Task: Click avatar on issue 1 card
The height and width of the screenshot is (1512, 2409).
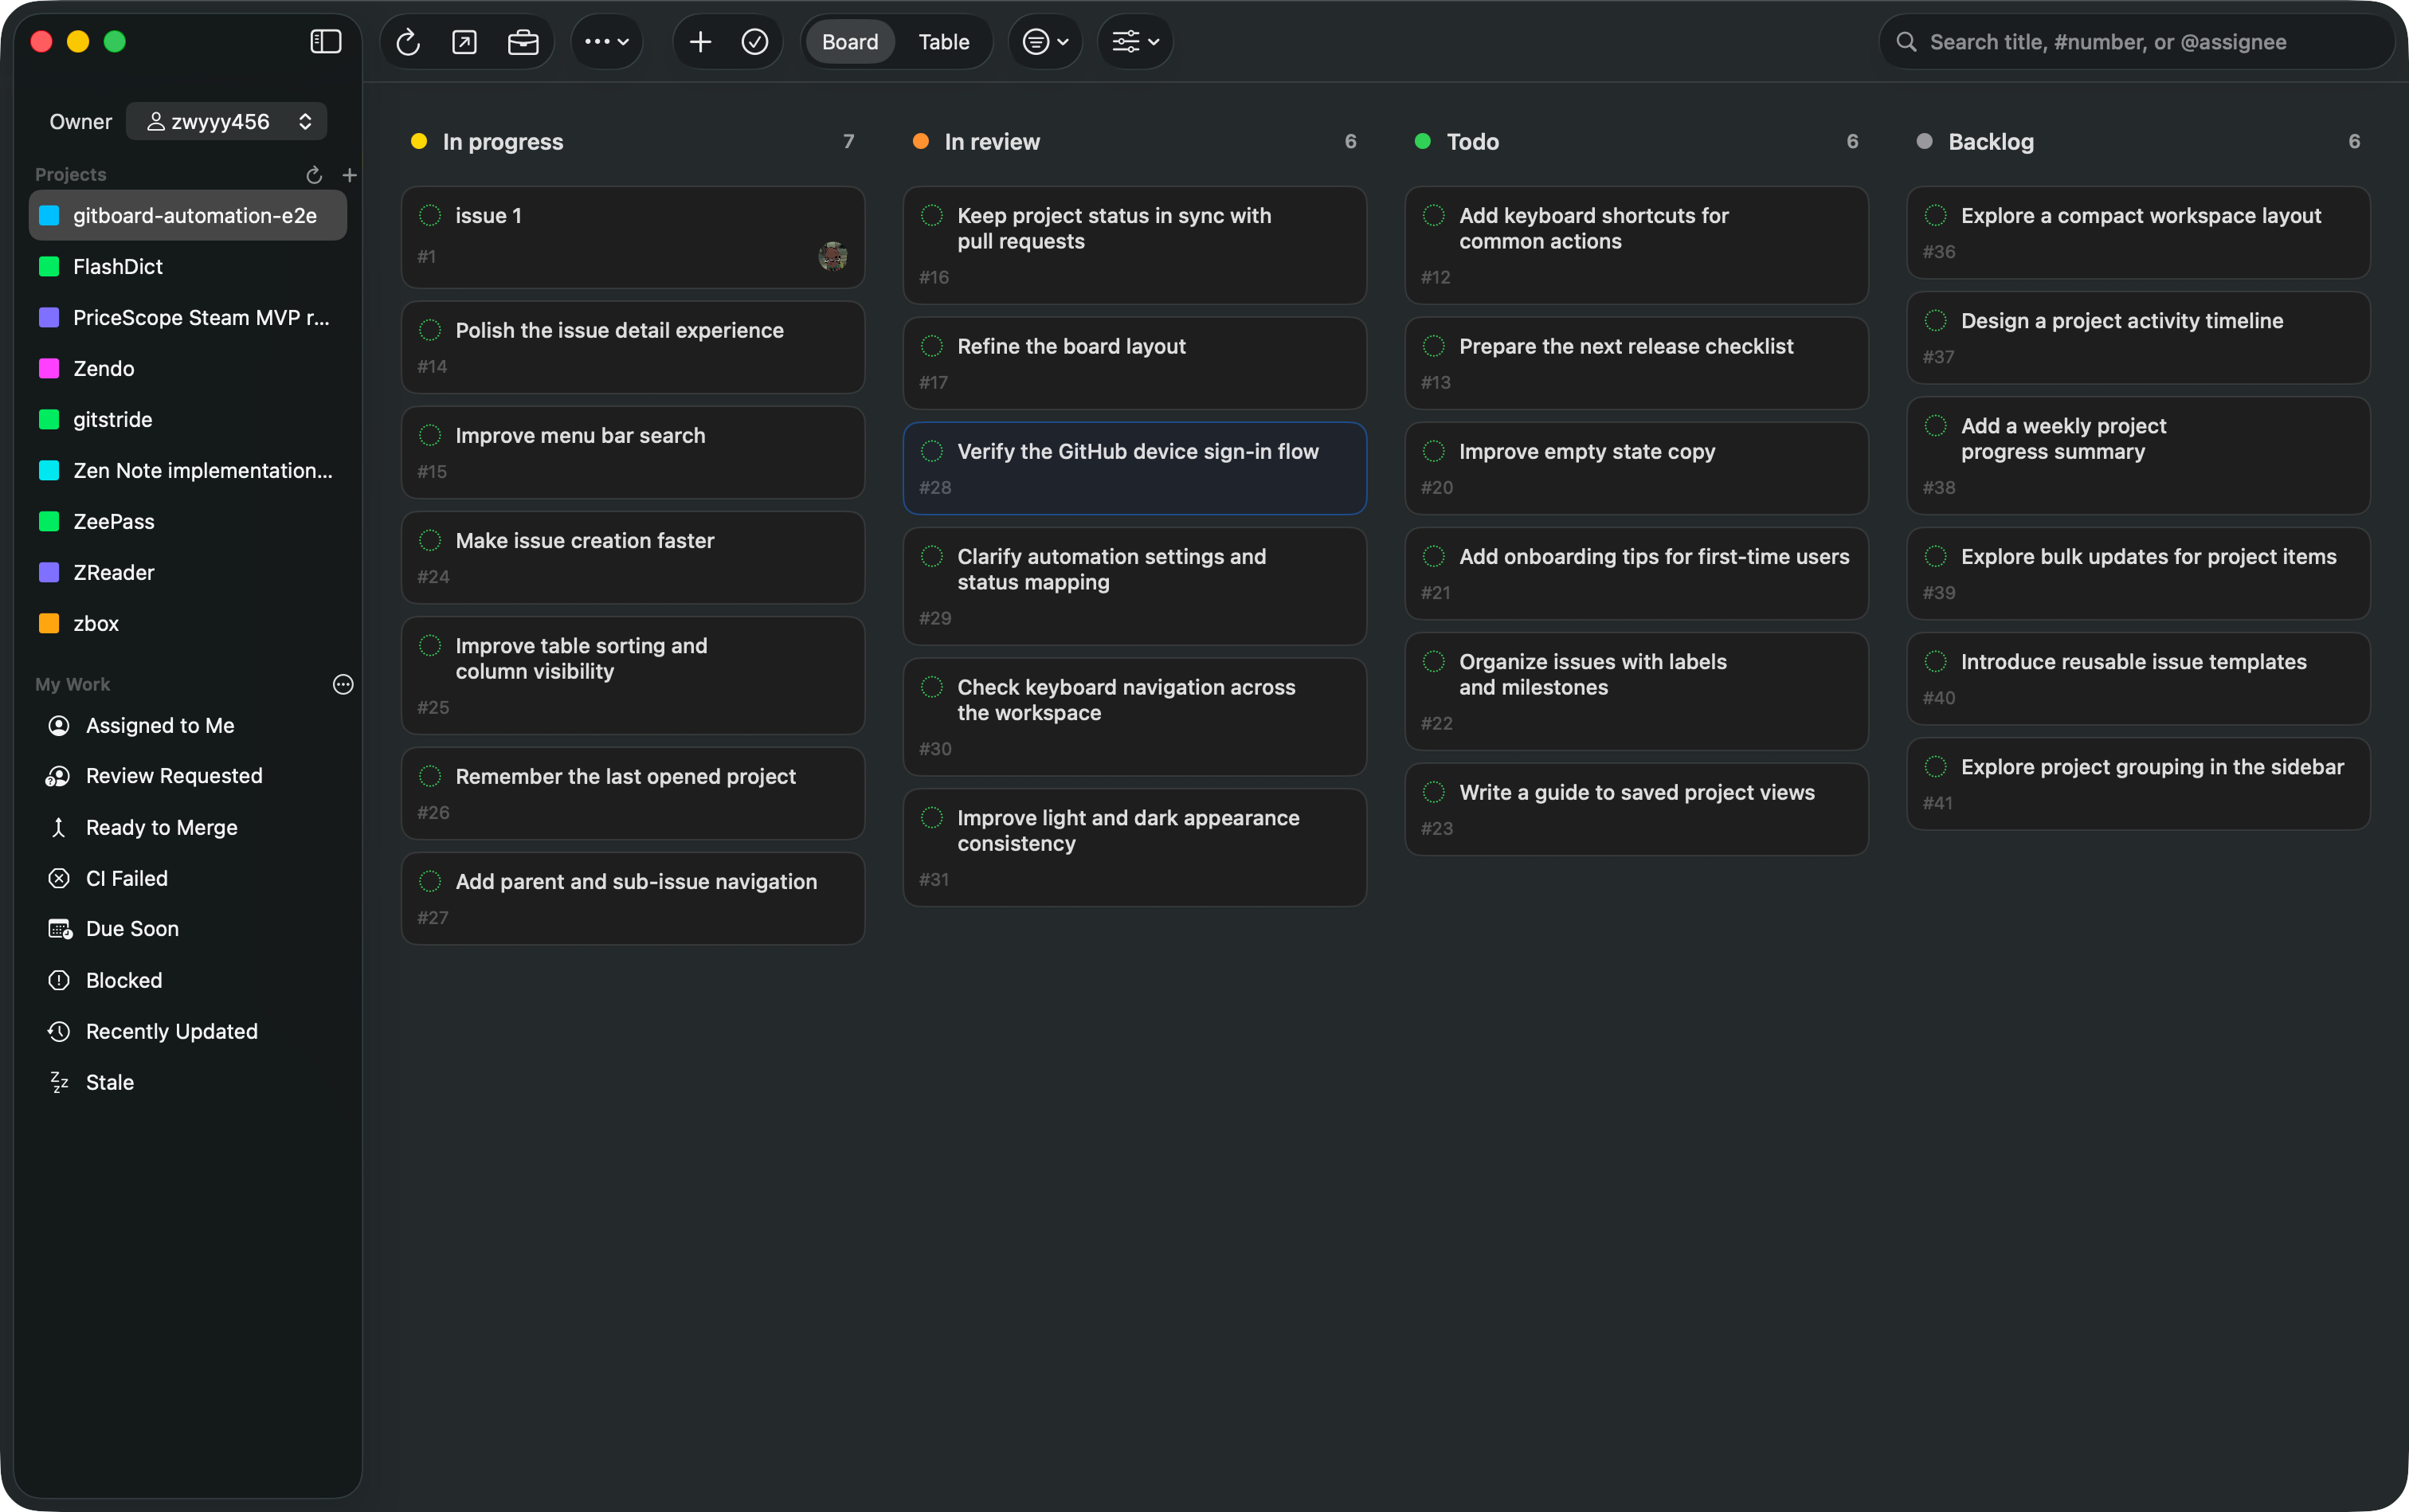Action: tap(833, 256)
